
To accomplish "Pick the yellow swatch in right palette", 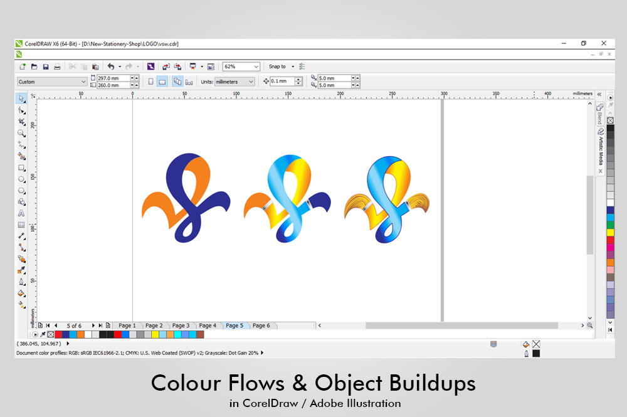I will coord(610,232).
